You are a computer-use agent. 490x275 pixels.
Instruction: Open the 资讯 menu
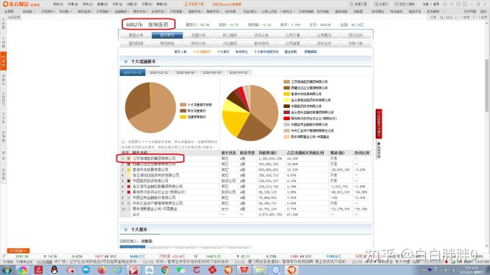(x=88, y=4)
